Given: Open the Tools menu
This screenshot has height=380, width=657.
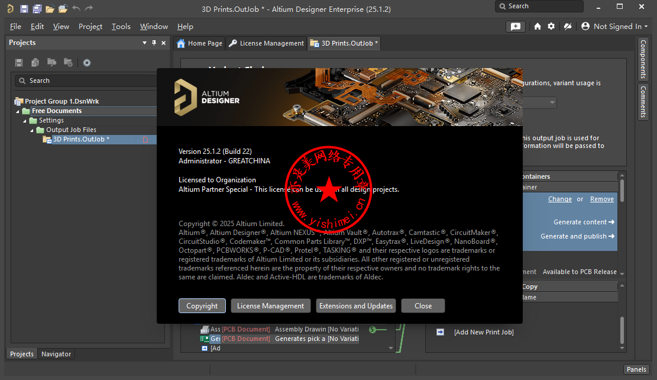Looking at the screenshot, I should point(121,27).
